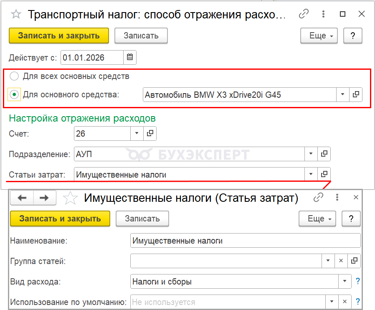Viewport: 375px width, 310px height.
Task: Navigate back arrow in Статья затрат window
Action: pyautogui.click(x=22, y=198)
